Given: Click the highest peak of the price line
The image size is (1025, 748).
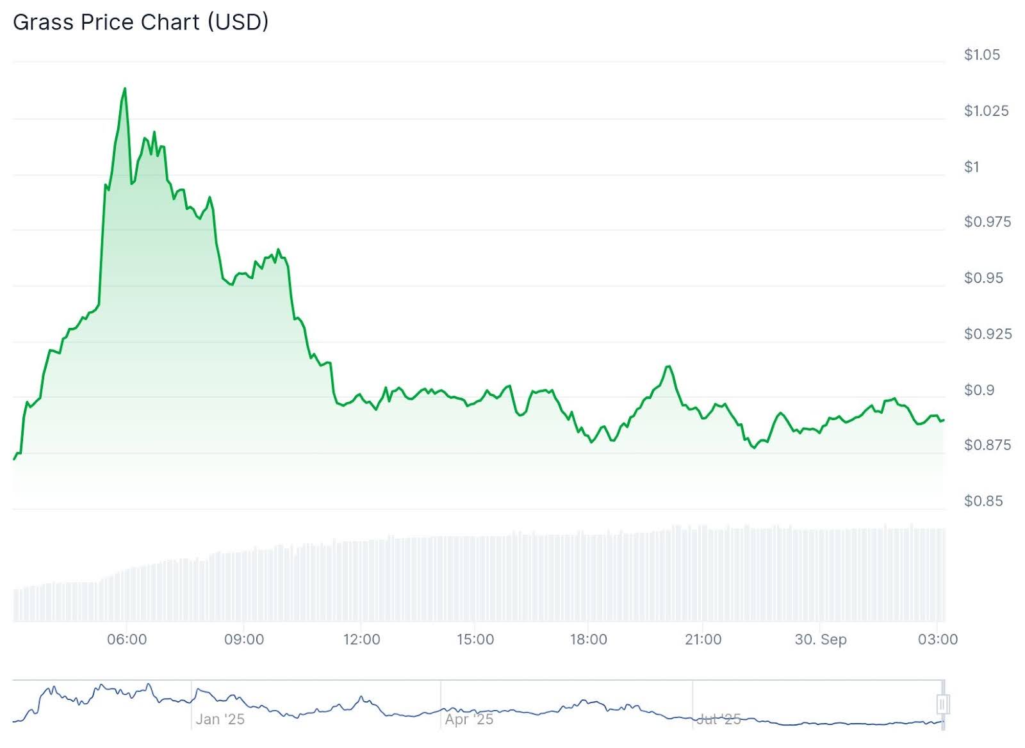Looking at the screenshot, I should coord(125,89).
